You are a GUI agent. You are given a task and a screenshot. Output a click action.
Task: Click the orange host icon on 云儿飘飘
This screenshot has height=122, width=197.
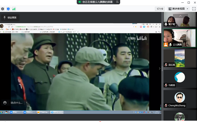(x=166, y=44)
